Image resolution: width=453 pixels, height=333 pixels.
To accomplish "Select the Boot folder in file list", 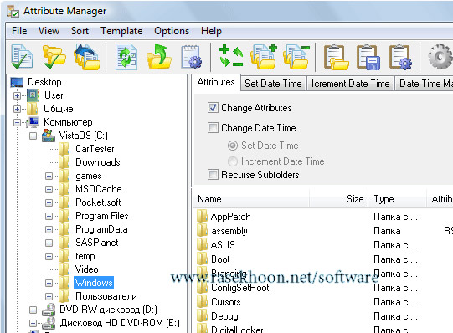I will tap(220, 259).
